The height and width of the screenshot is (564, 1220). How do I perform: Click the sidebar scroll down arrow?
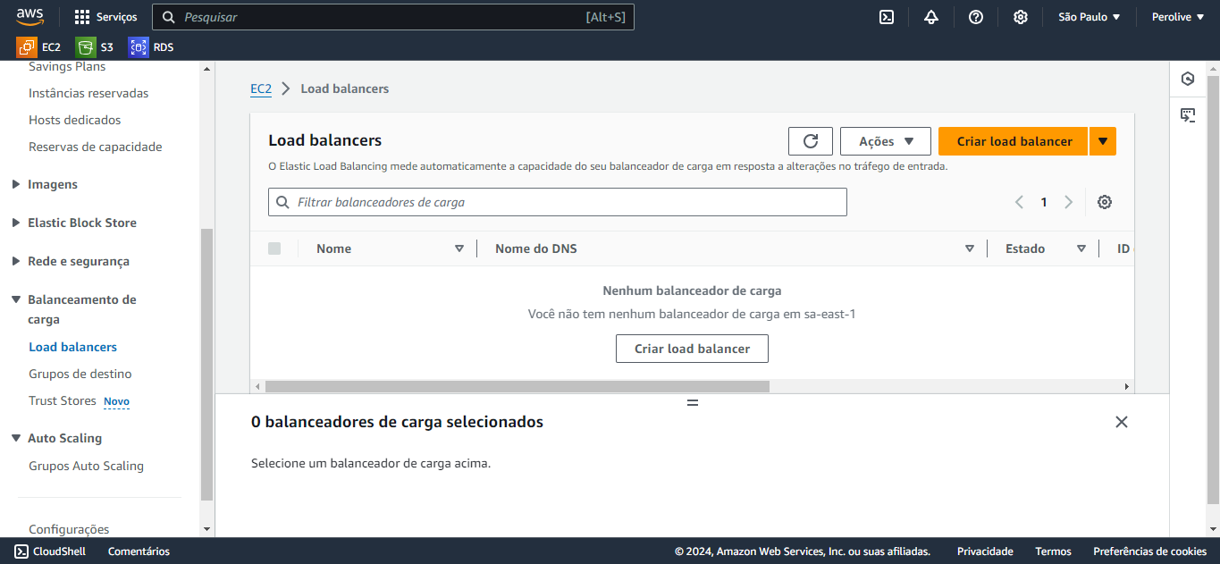tap(207, 529)
